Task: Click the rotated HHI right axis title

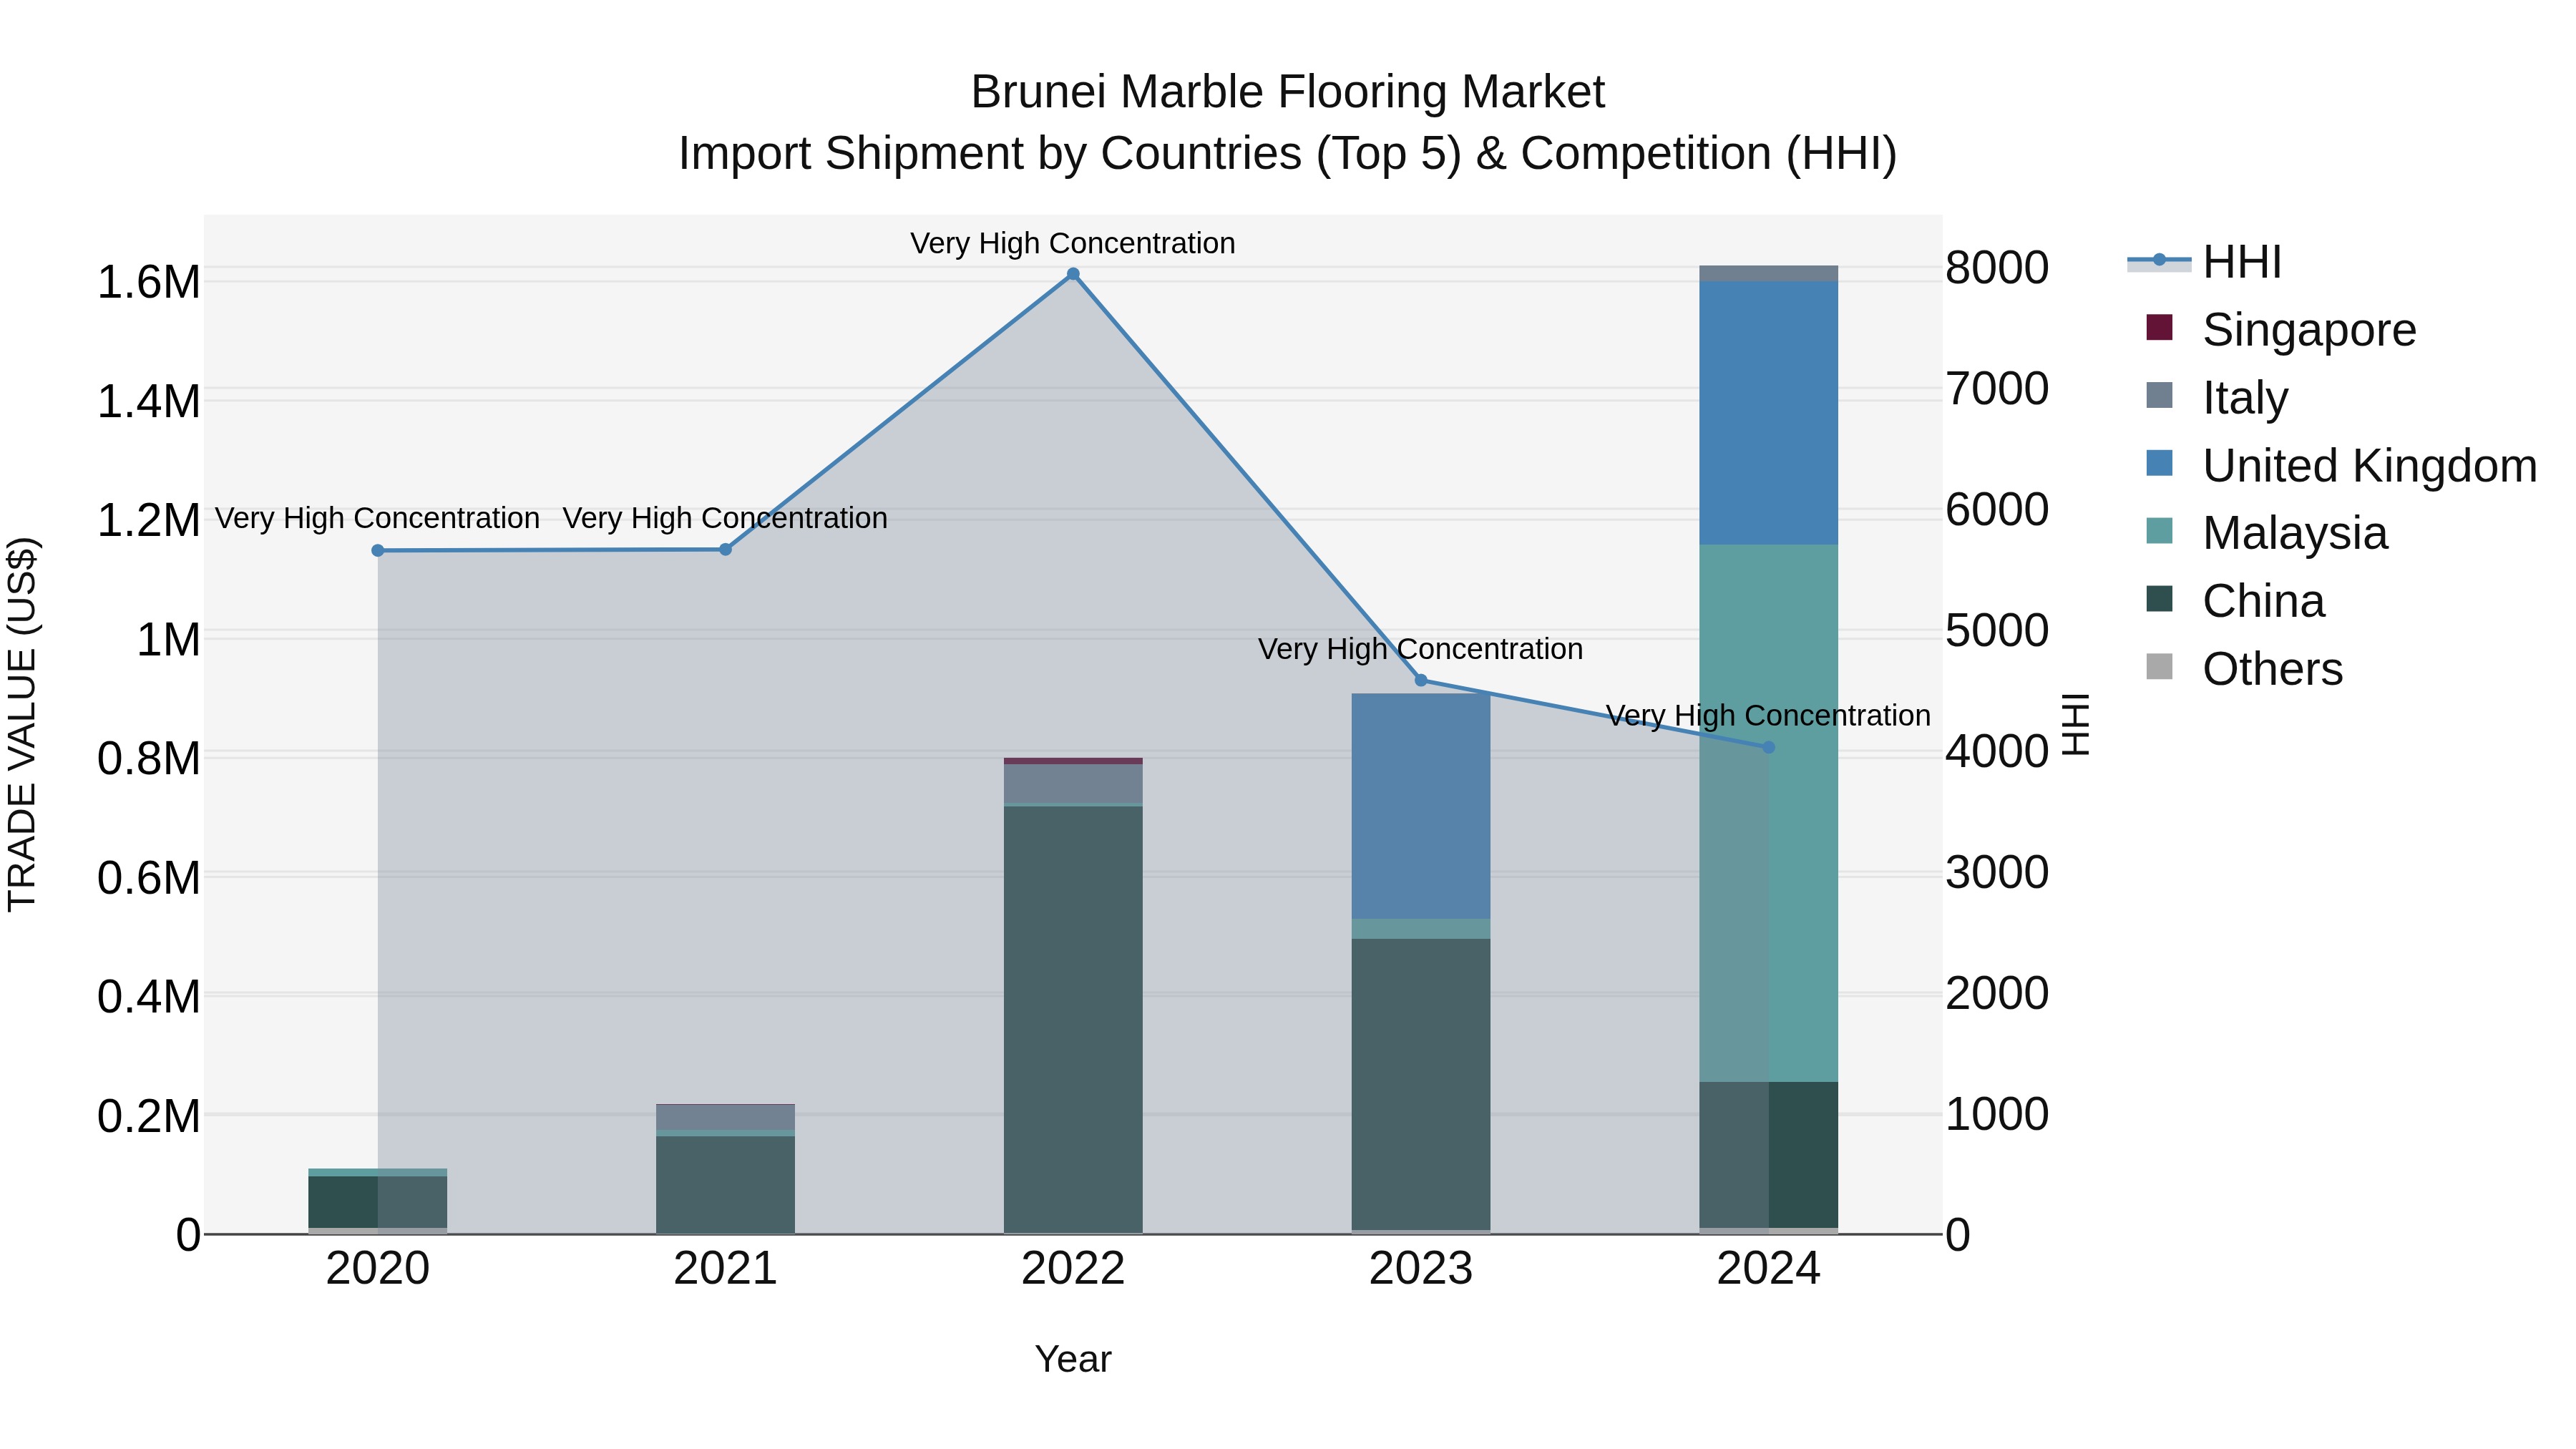Action: pyautogui.click(x=2076, y=724)
